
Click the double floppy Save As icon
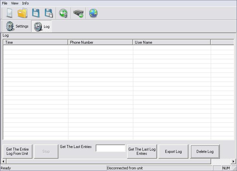pos(49,13)
